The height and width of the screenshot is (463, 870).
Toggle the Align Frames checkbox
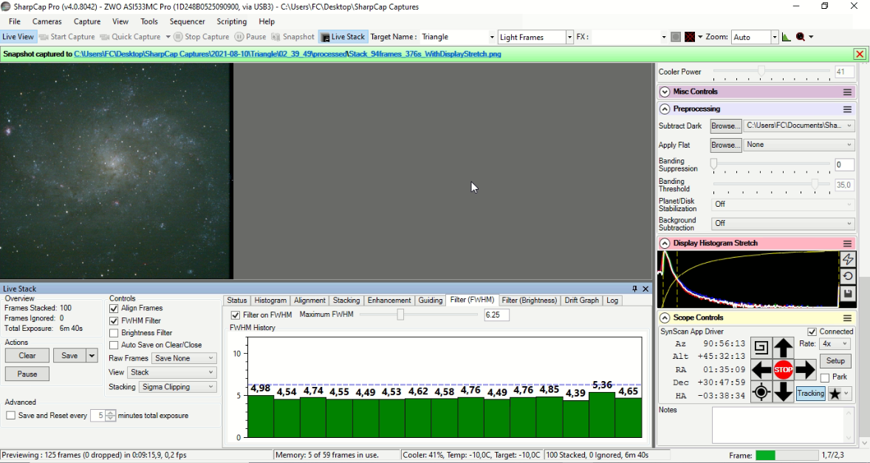click(x=114, y=308)
